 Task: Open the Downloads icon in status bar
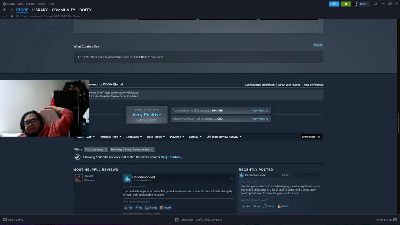pyautogui.click(x=177, y=220)
